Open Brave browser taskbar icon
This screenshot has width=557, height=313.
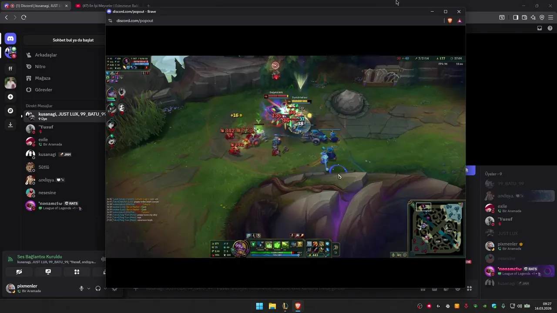298,306
